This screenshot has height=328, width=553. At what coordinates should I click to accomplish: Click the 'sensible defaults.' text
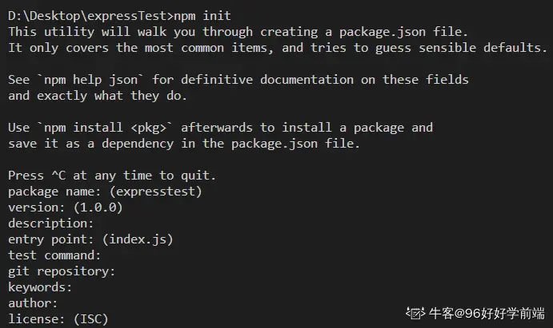[x=483, y=48]
